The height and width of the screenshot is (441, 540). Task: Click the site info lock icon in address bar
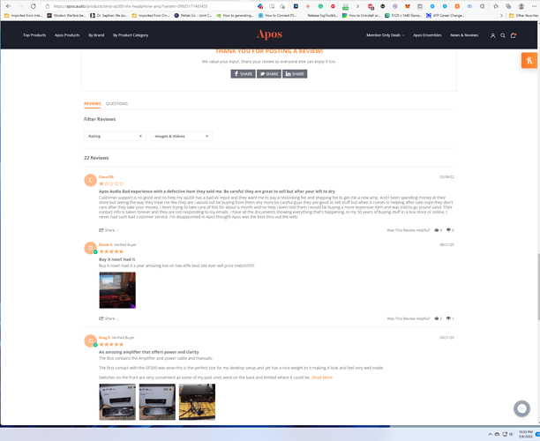click(x=48, y=6)
